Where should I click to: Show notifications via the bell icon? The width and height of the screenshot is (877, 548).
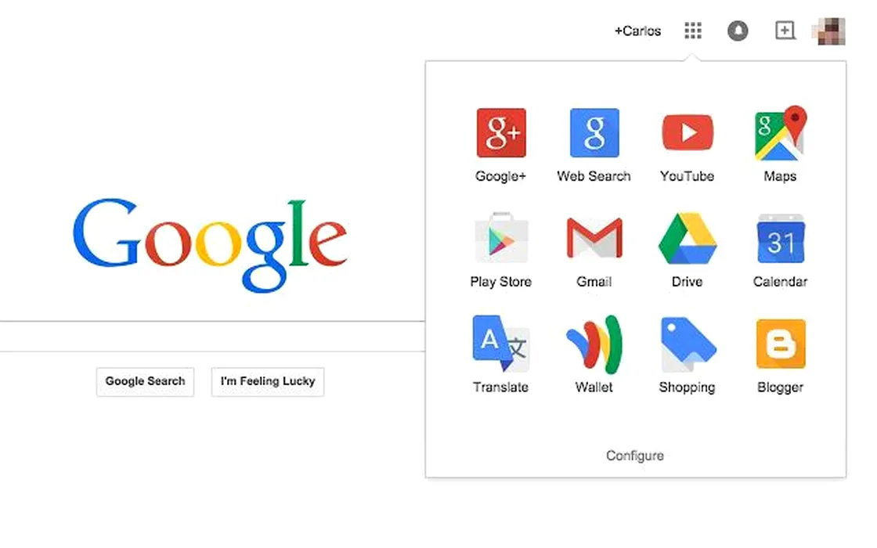(x=738, y=31)
